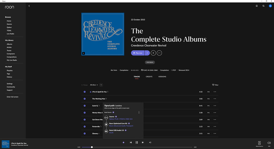Click the back arrow
Screen dimensions: 274x149
click(29, 6)
